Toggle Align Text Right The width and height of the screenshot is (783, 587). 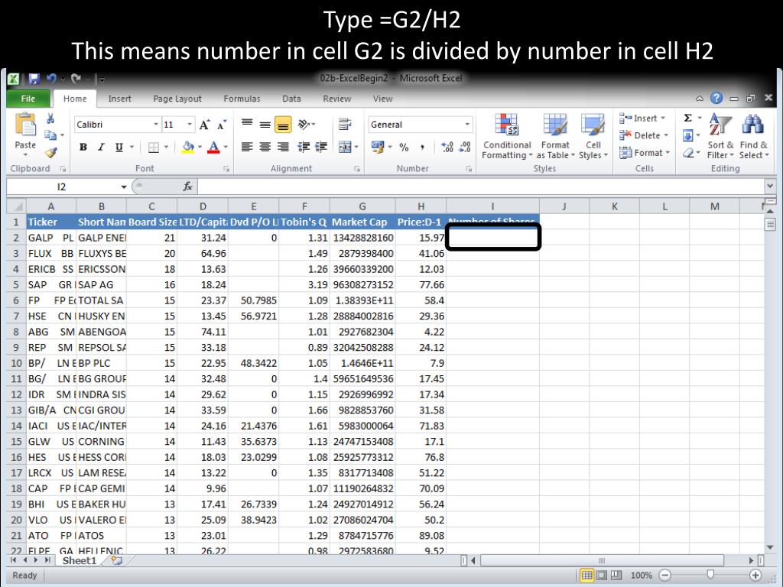click(283, 147)
